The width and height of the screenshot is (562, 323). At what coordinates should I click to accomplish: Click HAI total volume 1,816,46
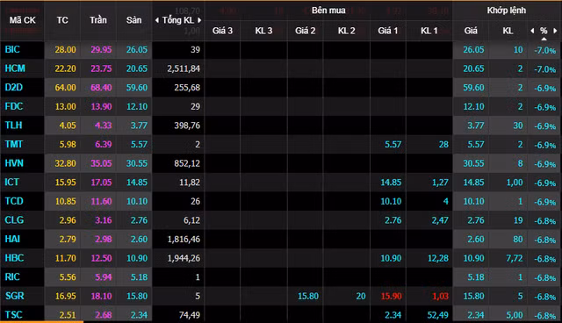click(x=184, y=240)
